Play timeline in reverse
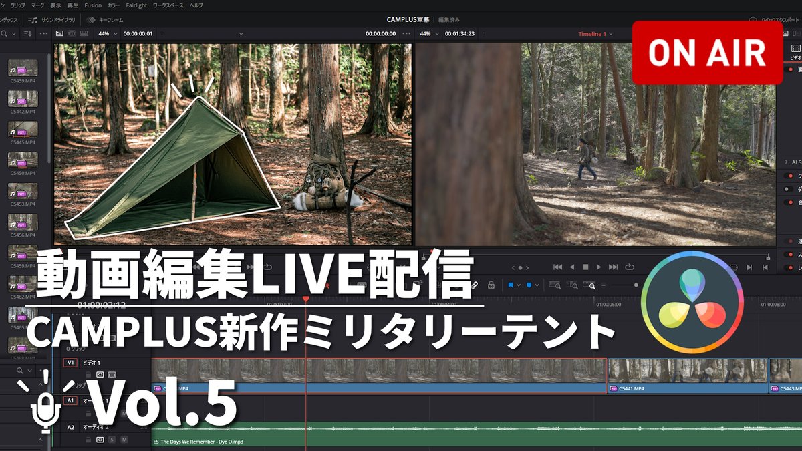This screenshot has width=802, height=451. click(572, 267)
